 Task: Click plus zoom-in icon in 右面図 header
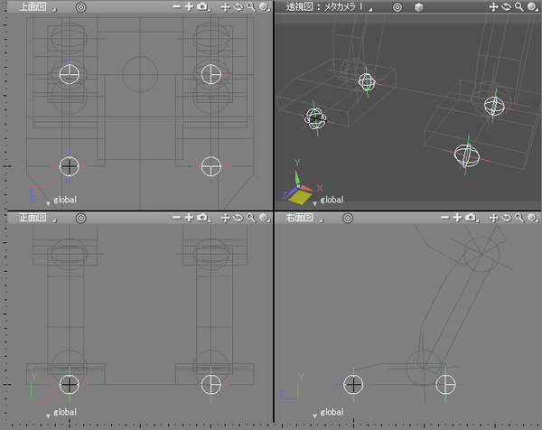tap(457, 218)
